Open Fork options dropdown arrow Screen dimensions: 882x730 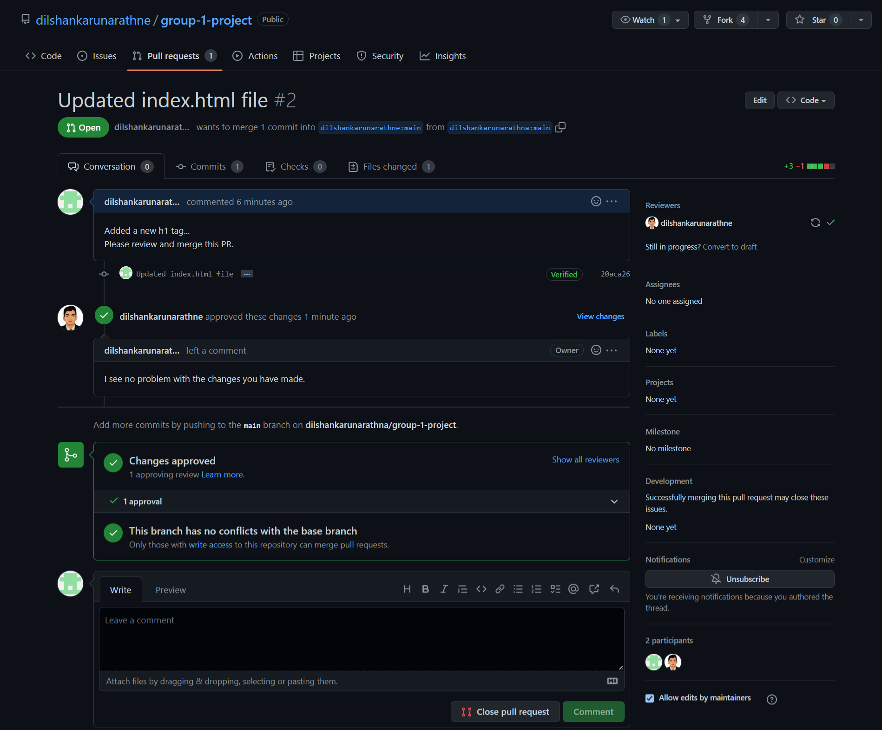click(x=768, y=20)
